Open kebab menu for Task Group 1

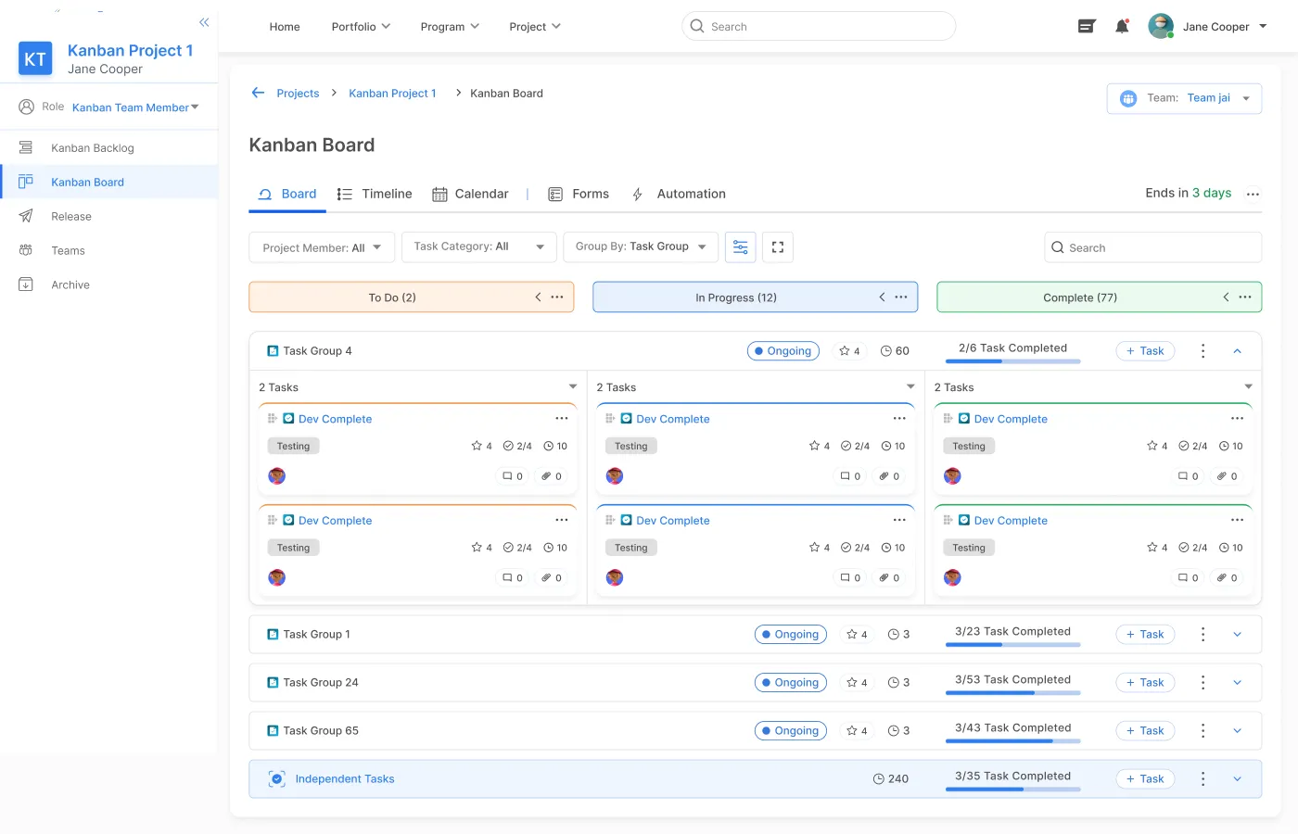tap(1203, 635)
